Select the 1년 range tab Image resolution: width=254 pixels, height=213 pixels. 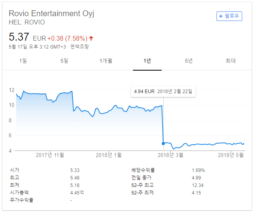pyautogui.click(x=147, y=61)
